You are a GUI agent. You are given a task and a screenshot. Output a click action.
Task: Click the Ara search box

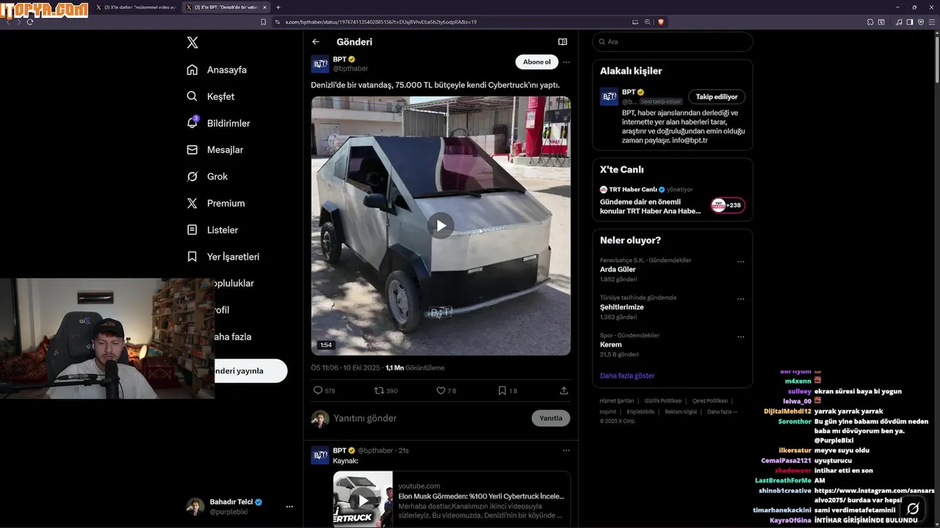click(x=672, y=42)
